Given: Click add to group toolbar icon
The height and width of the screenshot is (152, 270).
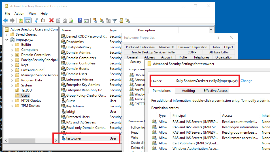Looking at the screenshot, I should tap(128, 21).
